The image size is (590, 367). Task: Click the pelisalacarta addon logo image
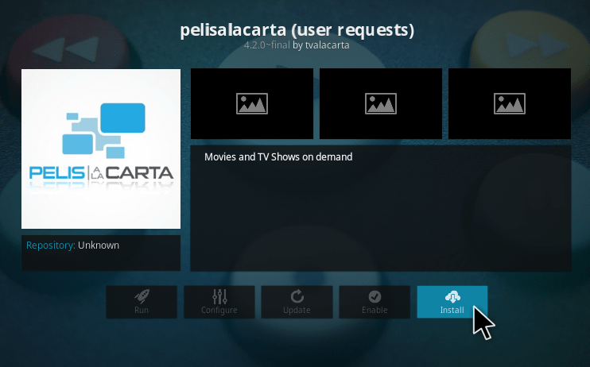pos(101,149)
